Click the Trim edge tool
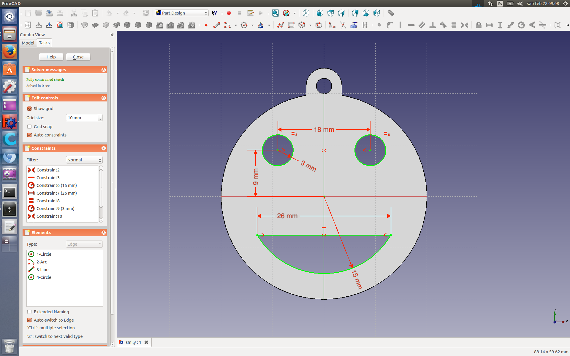 343,25
